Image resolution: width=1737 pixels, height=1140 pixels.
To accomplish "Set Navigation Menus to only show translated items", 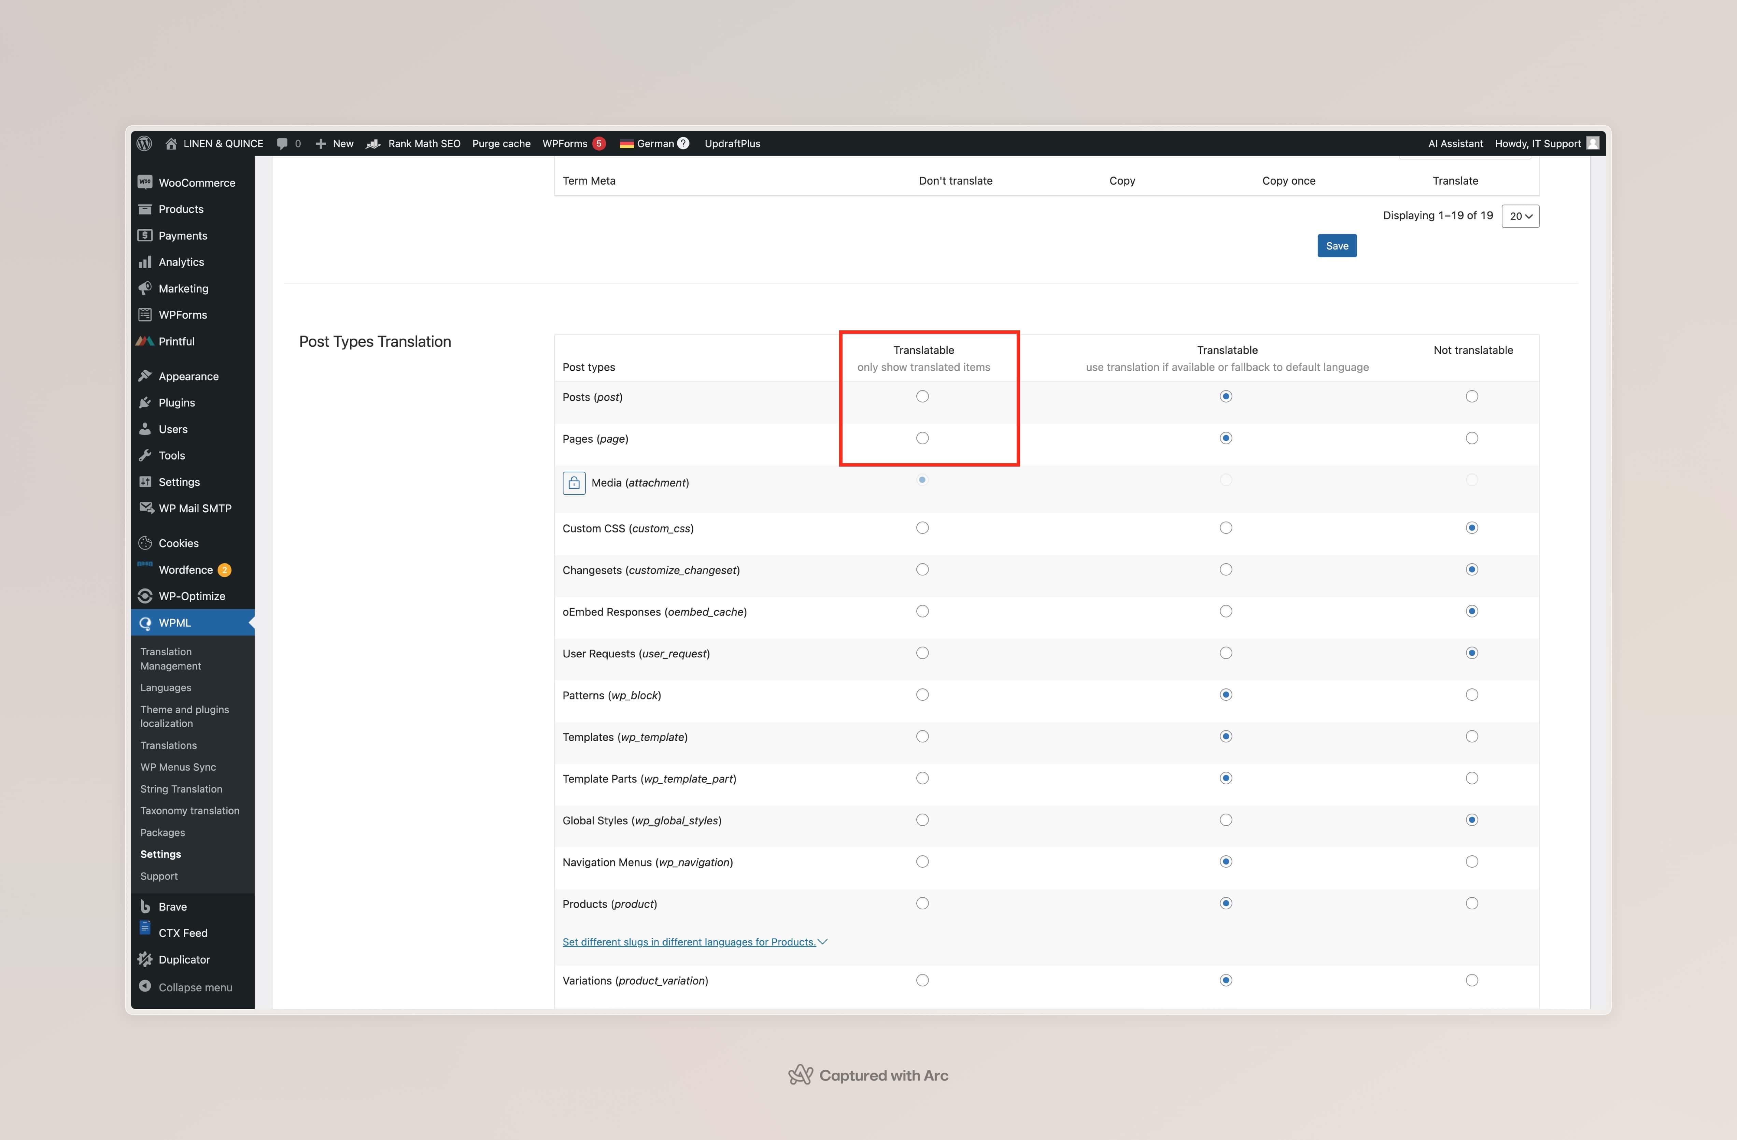I will [x=922, y=862].
